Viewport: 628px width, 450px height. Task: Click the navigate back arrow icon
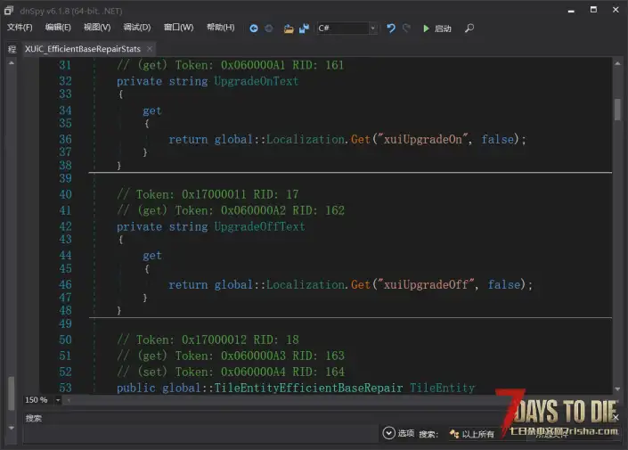click(254, 29)
